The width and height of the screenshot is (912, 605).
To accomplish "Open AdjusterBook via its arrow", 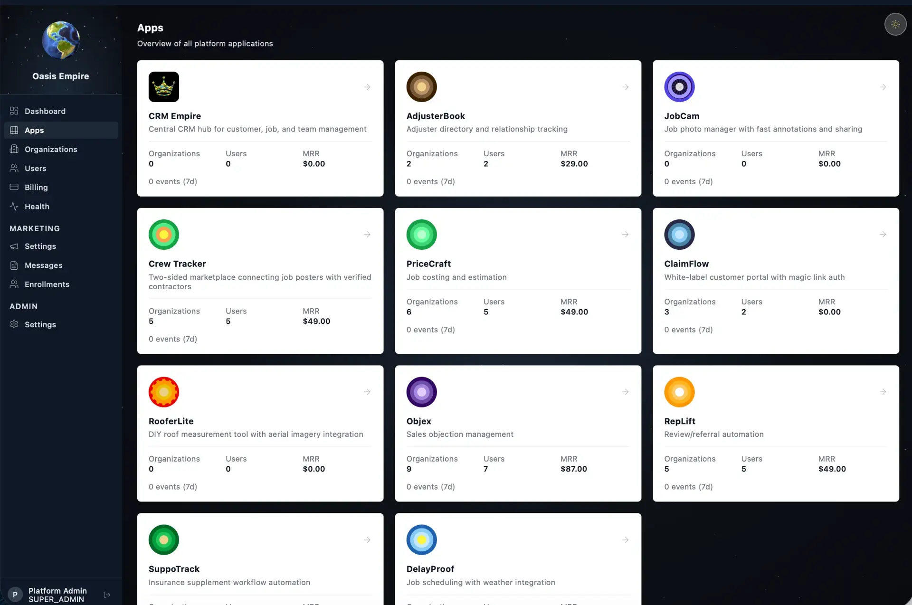I will pyautogui.click(x=626, y=87).
